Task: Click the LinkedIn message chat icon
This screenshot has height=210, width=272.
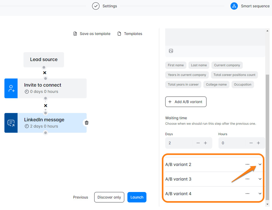Action: [x=11, y=123]
